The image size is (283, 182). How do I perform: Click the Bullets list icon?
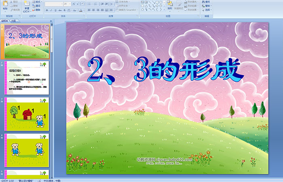pos(90,4)
